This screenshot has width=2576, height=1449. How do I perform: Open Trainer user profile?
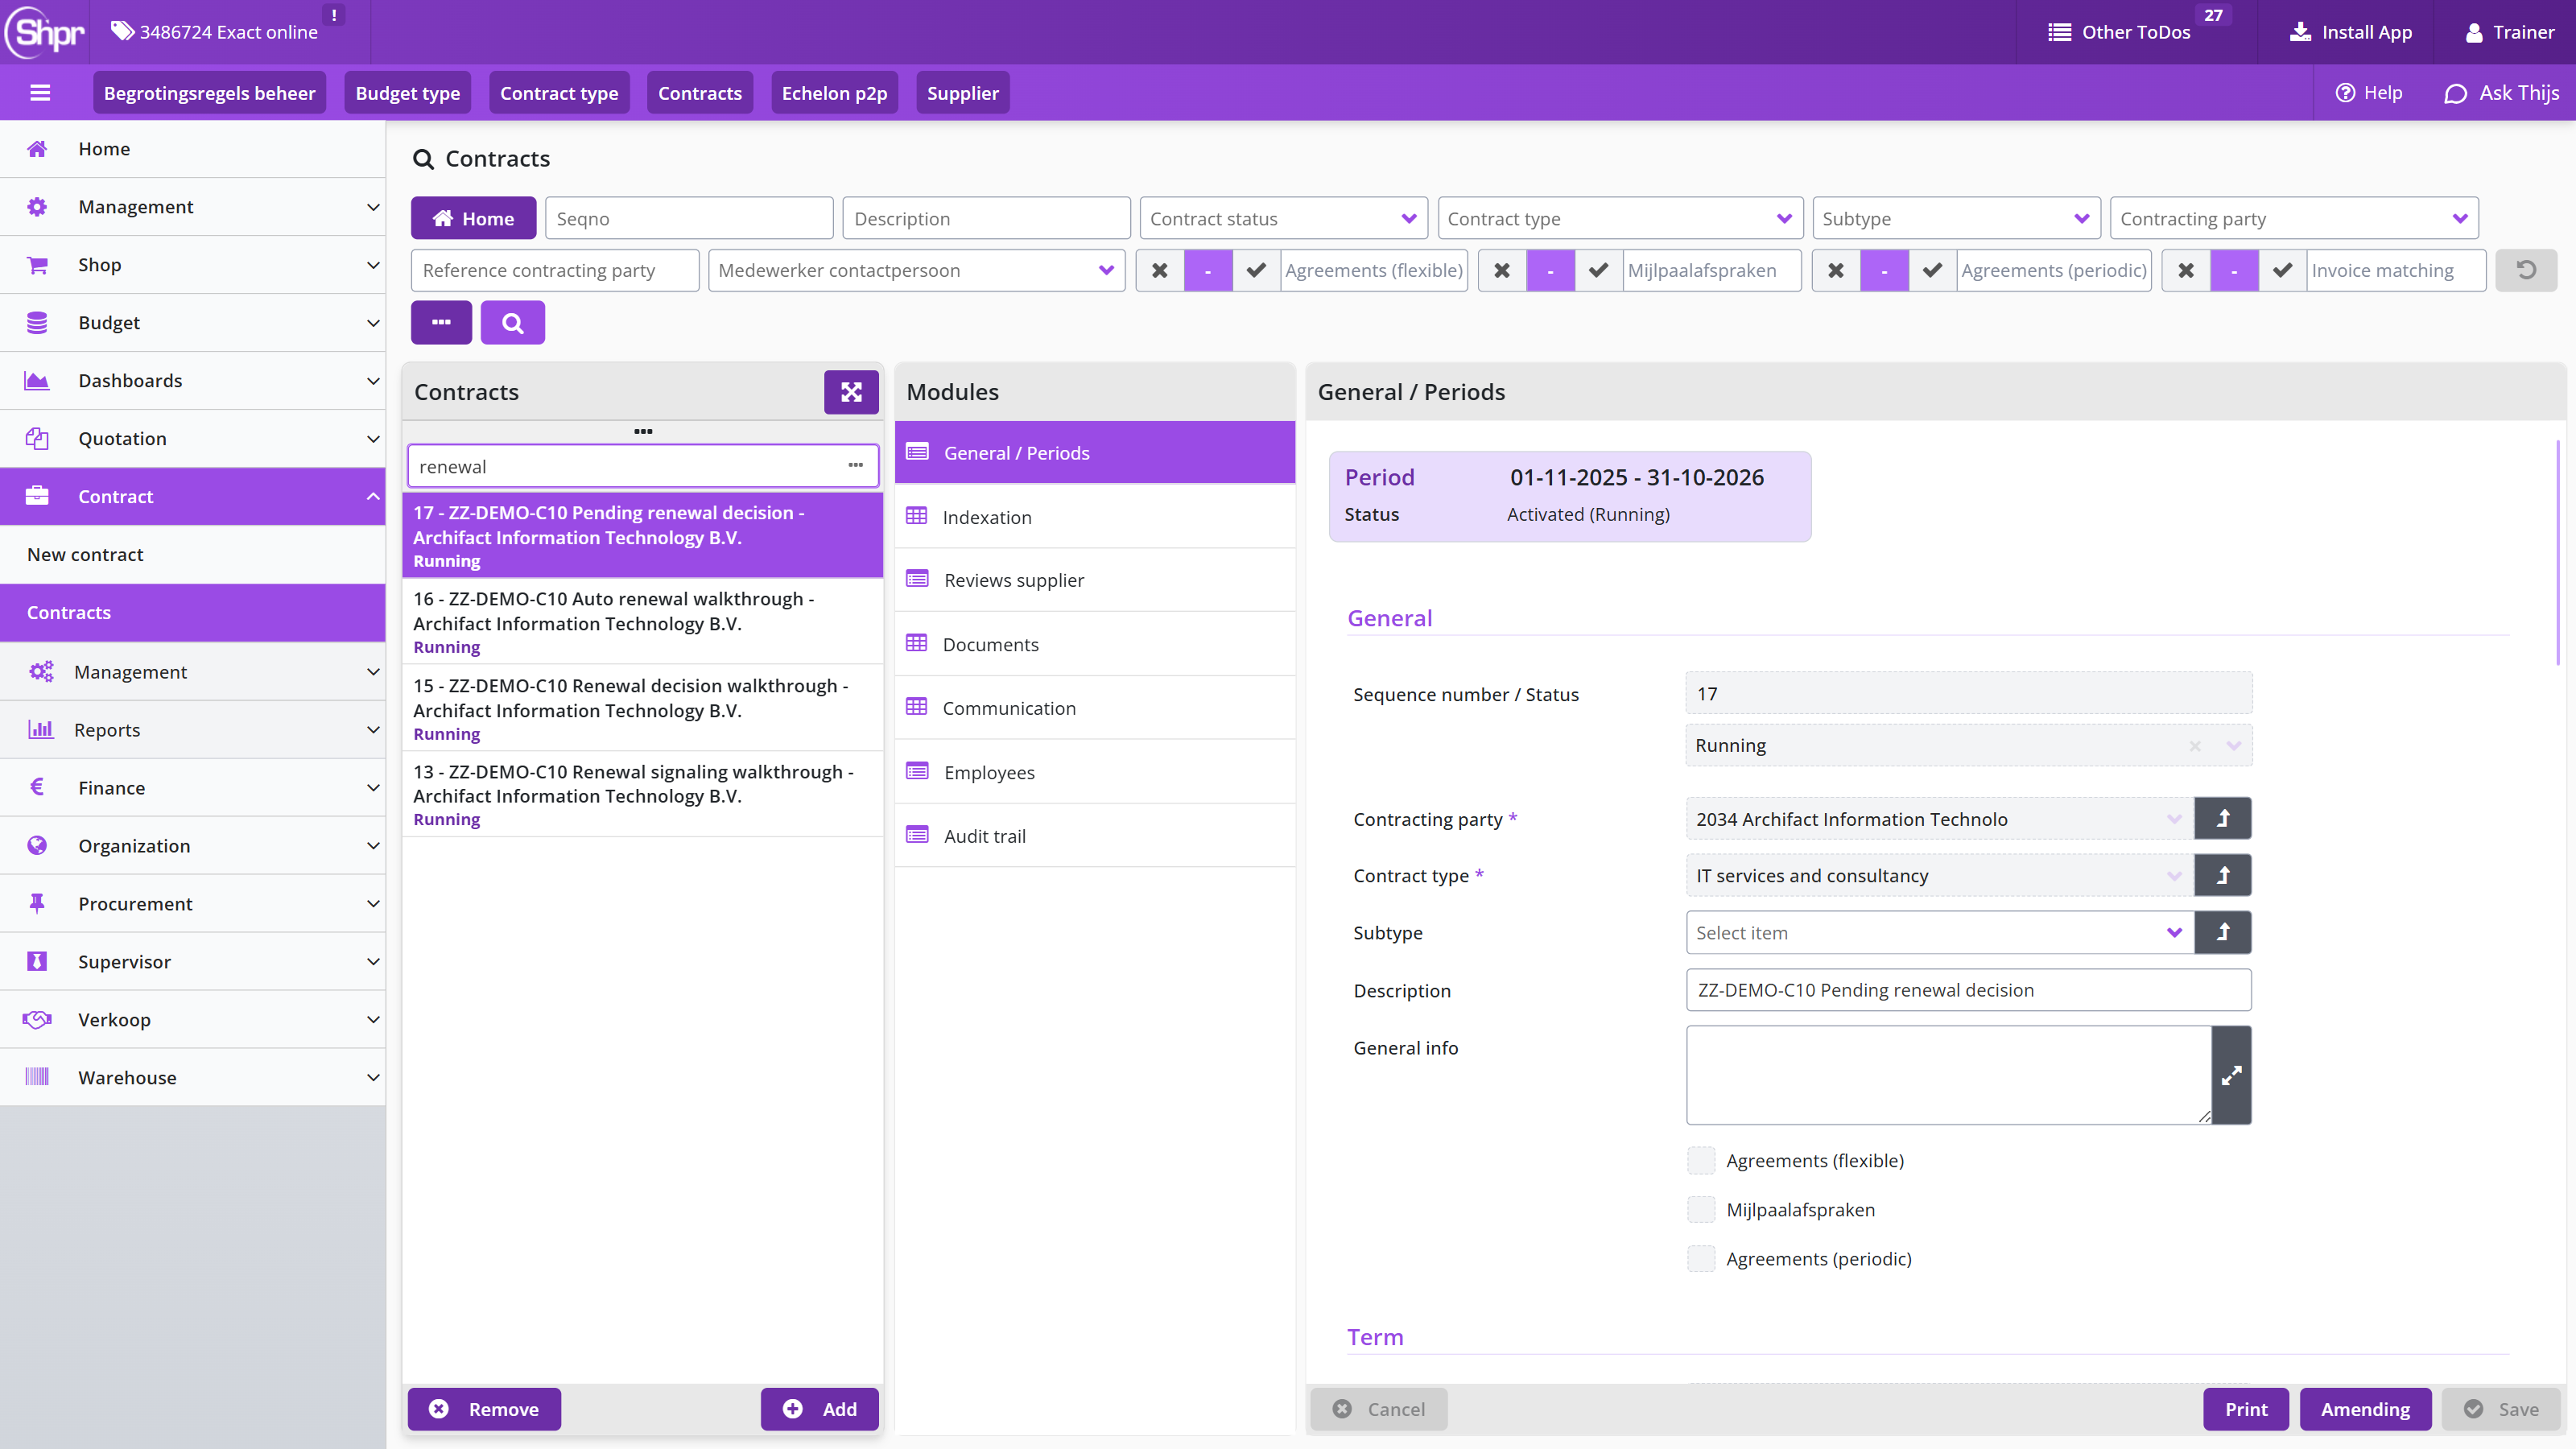point(2510,32)
